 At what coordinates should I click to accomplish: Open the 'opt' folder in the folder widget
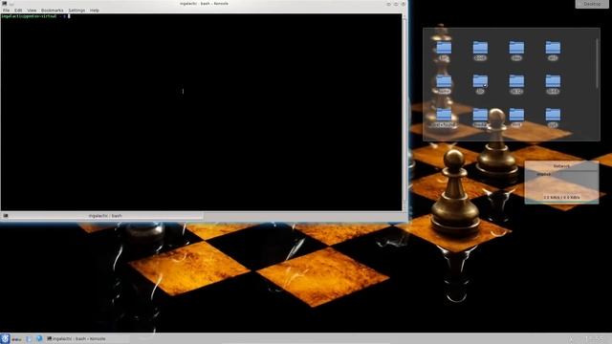point(553,117)
